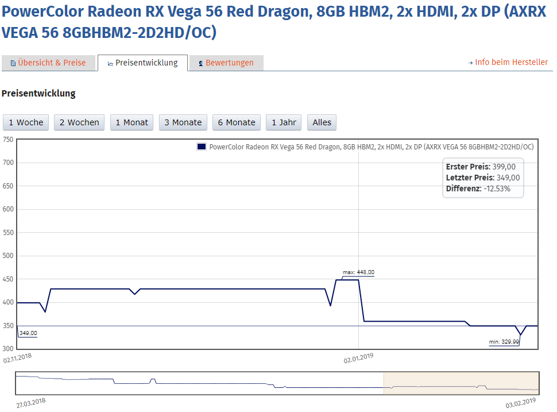Click the chart icon on Preisentwicklung tab
557x412 pixels.
point(110,64)
